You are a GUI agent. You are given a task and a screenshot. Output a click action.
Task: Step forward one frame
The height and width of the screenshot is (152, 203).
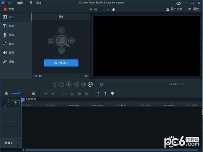[62, 84]
